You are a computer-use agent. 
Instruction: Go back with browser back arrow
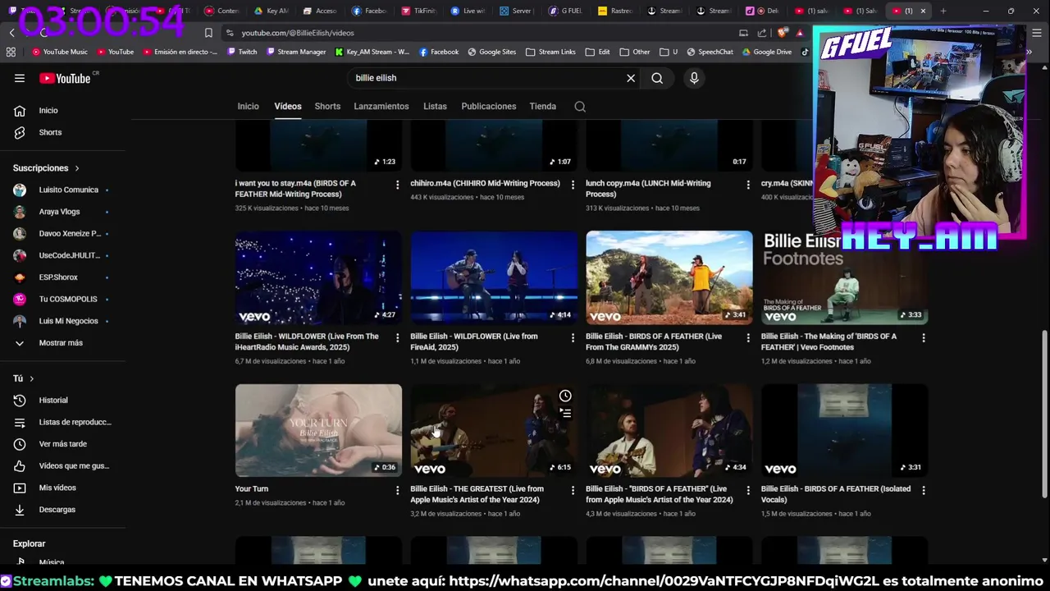11,33
